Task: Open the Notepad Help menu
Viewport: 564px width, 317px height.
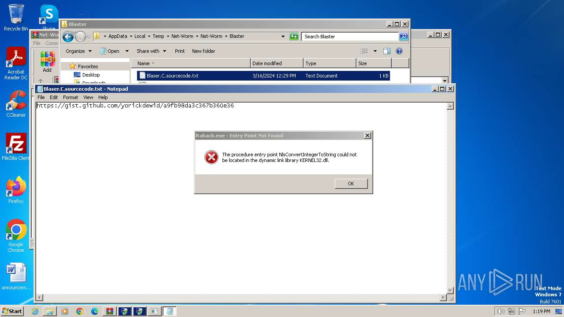Action: [103, 97]
